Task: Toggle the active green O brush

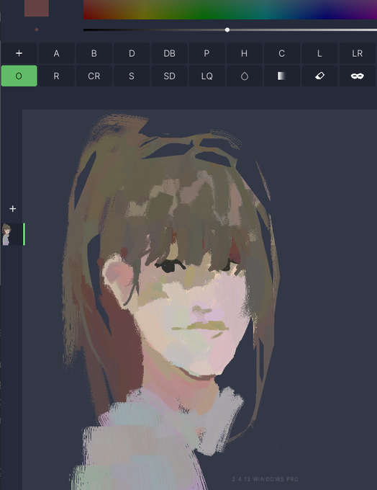Action: click(19, 76)
